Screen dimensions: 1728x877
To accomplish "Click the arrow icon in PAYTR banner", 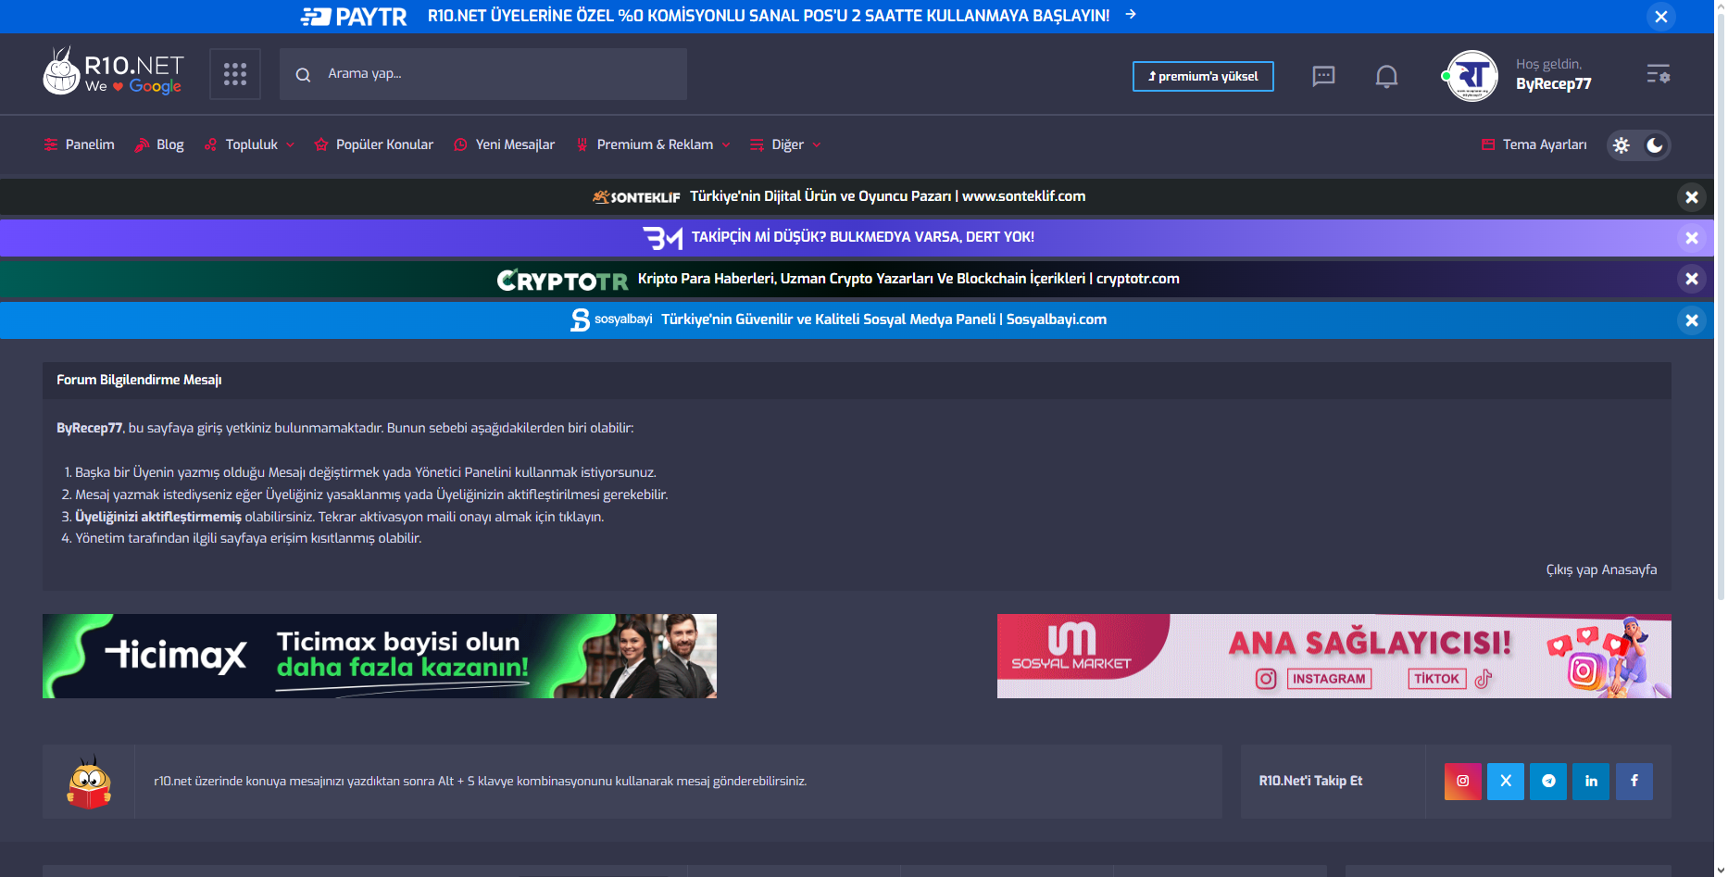I will pyautogui.click(x=1131, y=15).
